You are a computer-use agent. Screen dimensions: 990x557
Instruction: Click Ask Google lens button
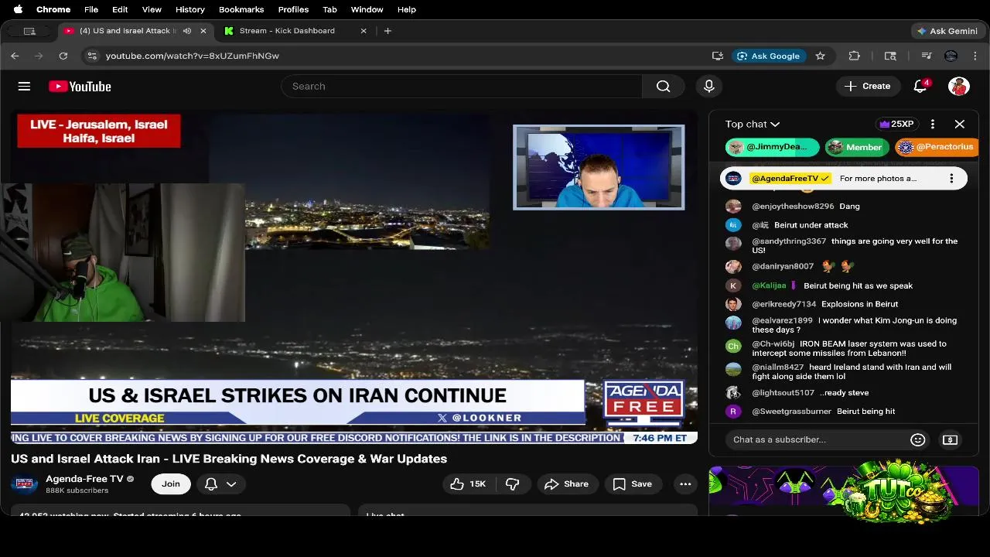tap(769, 56)
